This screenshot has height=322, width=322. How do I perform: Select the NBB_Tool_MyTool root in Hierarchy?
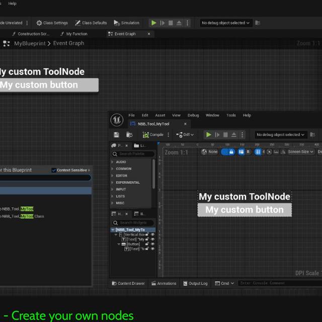pos(133,230)
